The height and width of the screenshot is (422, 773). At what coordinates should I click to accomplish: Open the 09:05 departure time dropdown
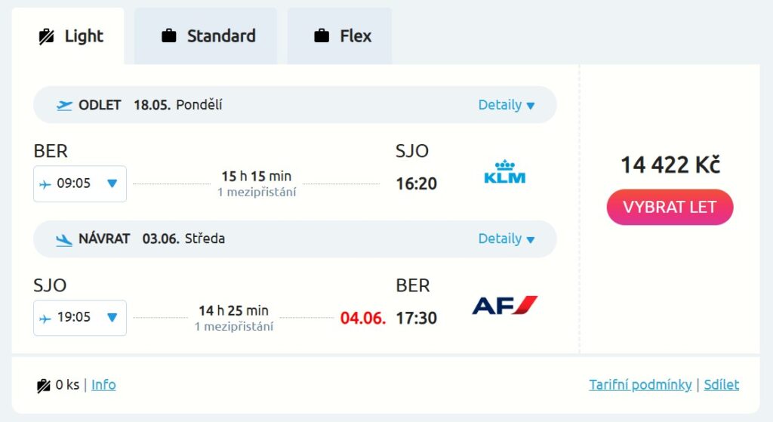[80, 183]
